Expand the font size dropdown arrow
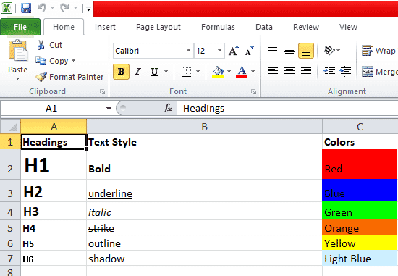Screen dimensions: 398x276 pyautogui.click(x=220, y=51)
